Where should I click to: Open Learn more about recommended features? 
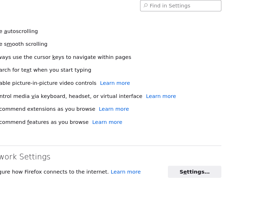(x=107, y=122)
